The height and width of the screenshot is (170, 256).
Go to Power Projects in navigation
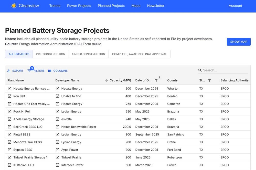click(79, 6)
